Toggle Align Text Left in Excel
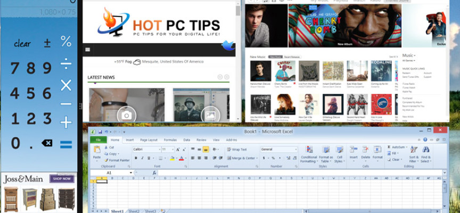The image size is (460, 213). [193, 158]
